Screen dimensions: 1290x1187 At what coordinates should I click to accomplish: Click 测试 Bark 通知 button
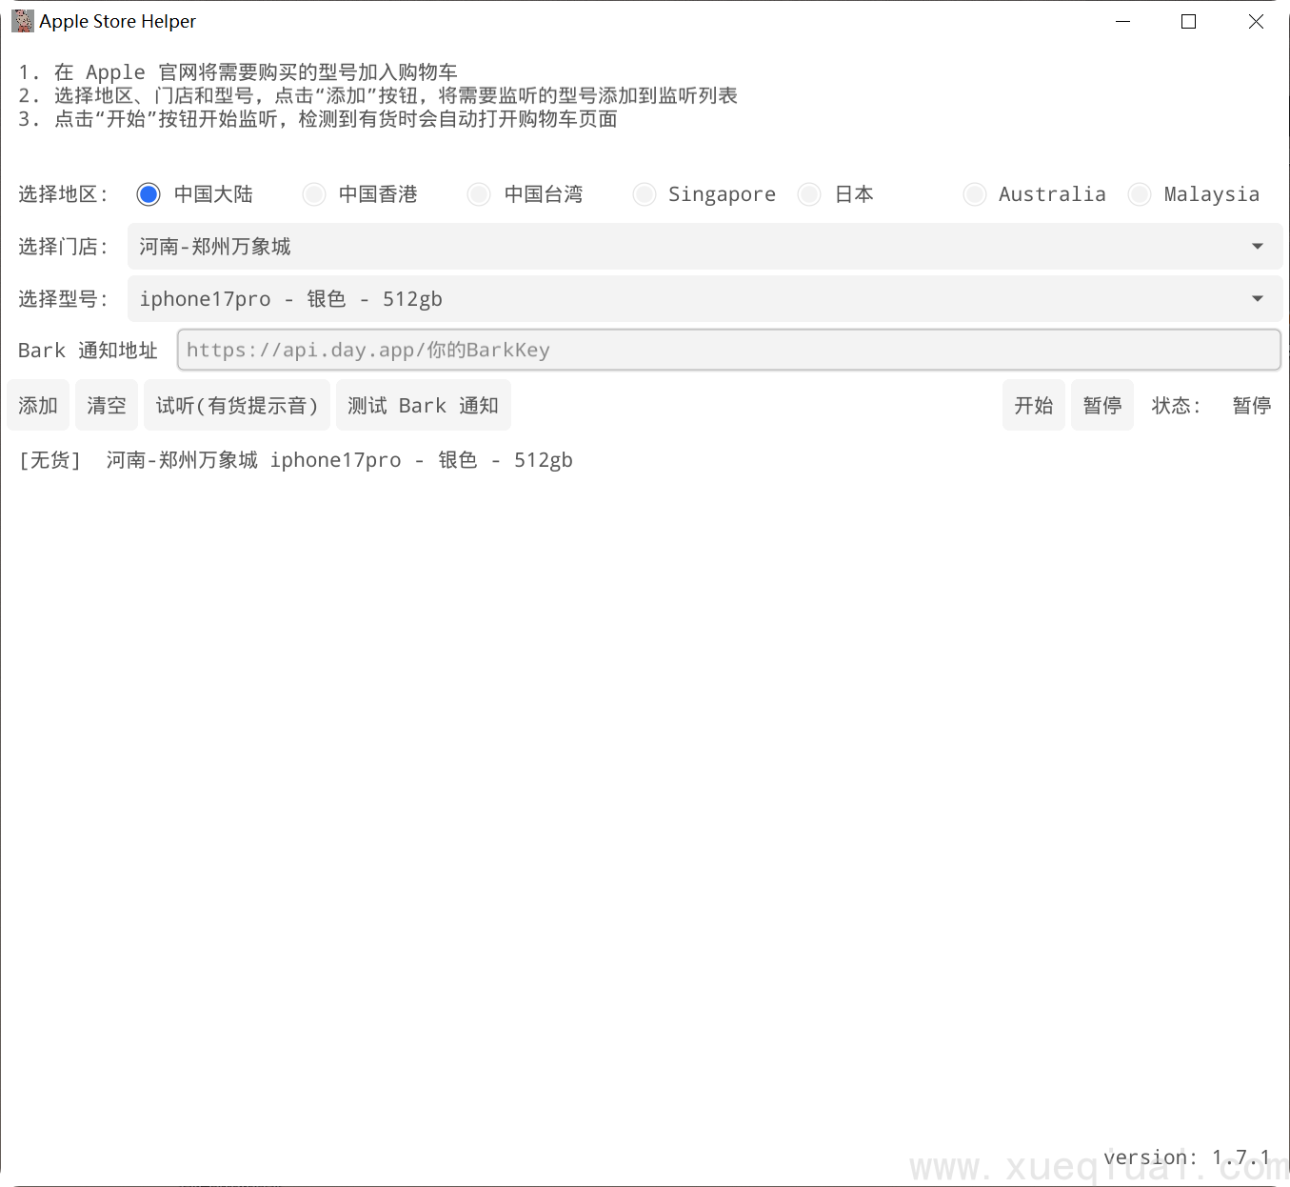[x=424, y=405]
